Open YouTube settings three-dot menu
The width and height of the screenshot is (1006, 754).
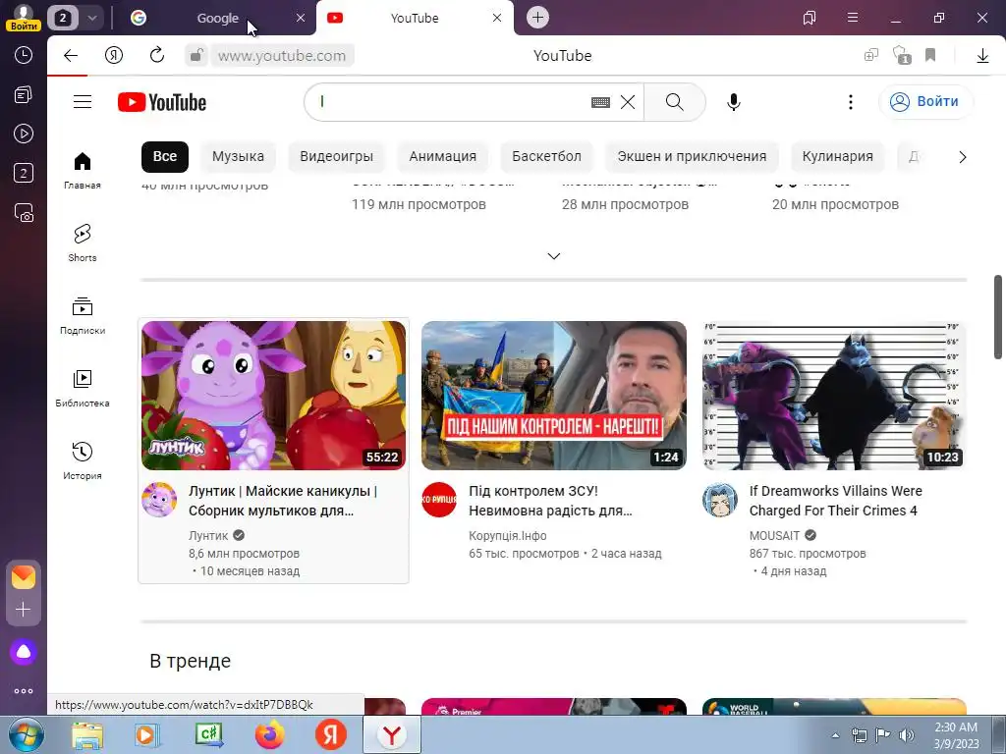tap(851, 102)
